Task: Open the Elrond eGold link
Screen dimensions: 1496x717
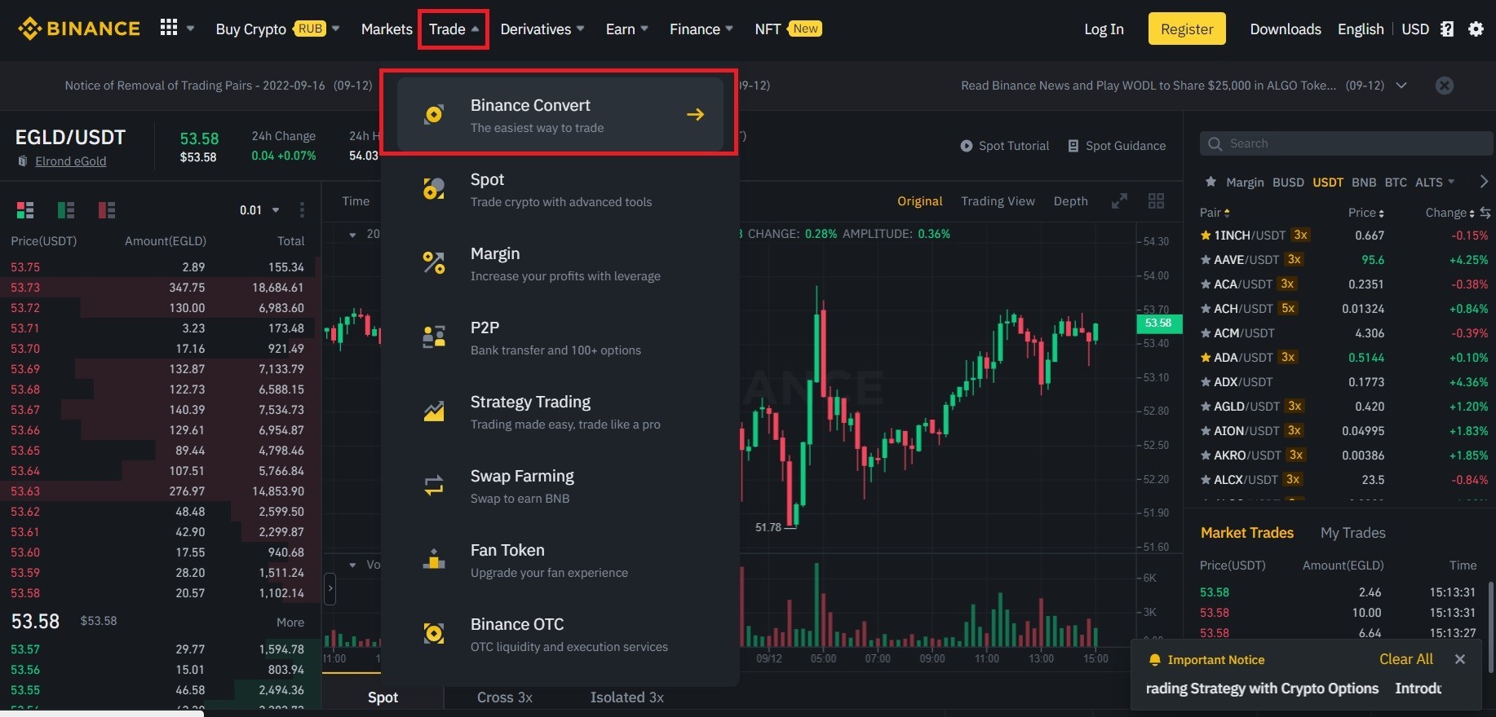Action: (70, 161)
